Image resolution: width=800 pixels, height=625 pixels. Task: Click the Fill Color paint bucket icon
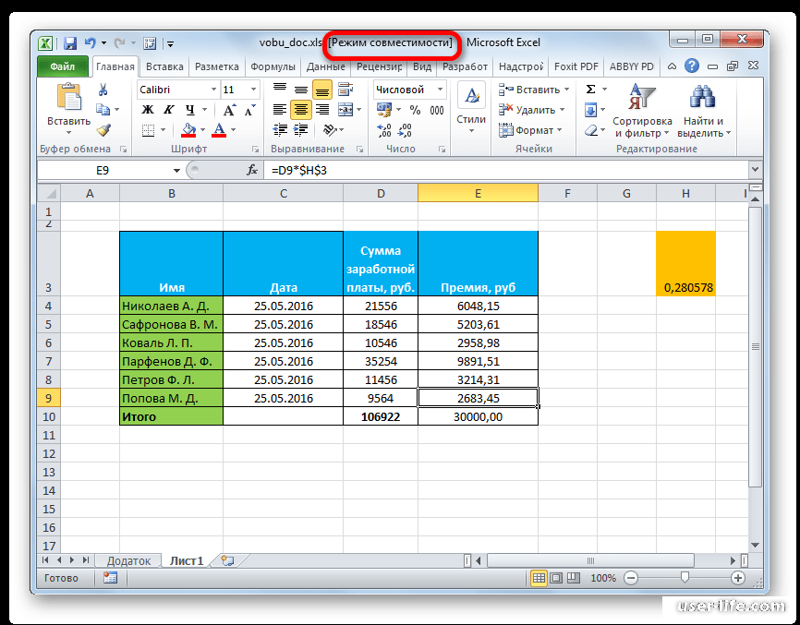pos(188,130)
